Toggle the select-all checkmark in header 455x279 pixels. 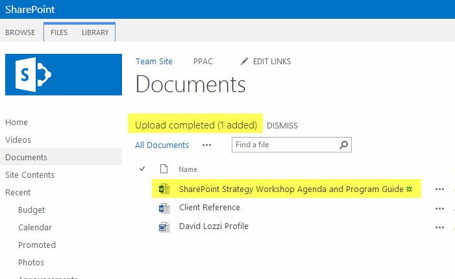(142, 169)
